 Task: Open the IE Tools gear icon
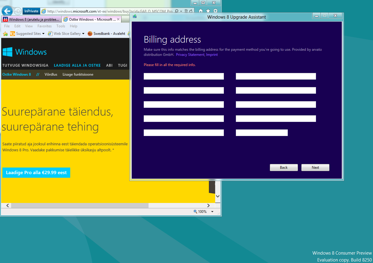[215, 11]
